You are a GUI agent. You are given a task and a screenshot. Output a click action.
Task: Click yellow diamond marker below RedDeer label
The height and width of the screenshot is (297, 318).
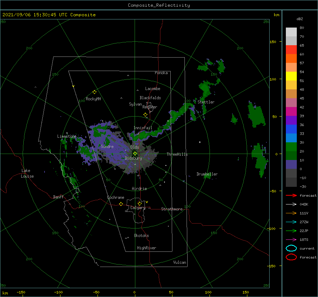146,115
